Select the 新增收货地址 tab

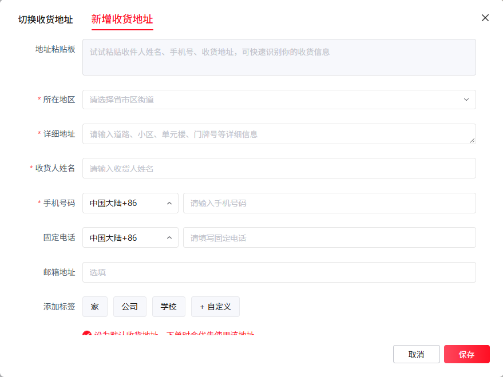pos(122,19)
